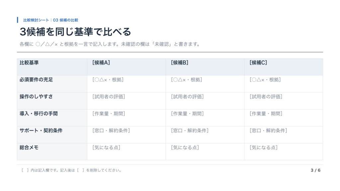Click the row label 総合メモ
340x191 pixels.
tap(29, 148)
